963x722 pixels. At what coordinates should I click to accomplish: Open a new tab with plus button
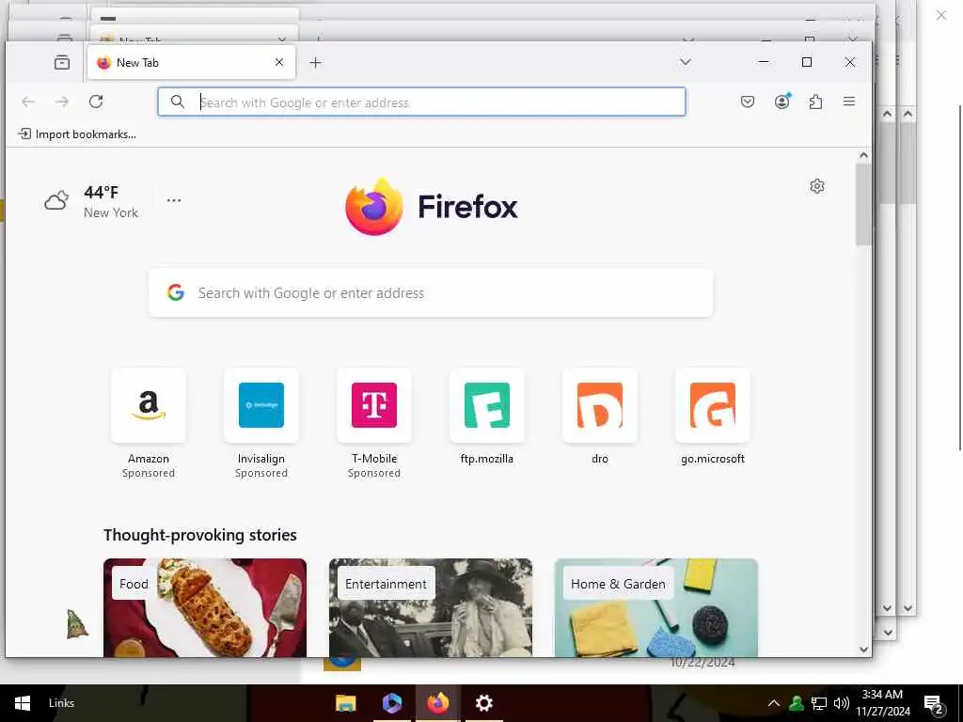[x=316, y=62]
